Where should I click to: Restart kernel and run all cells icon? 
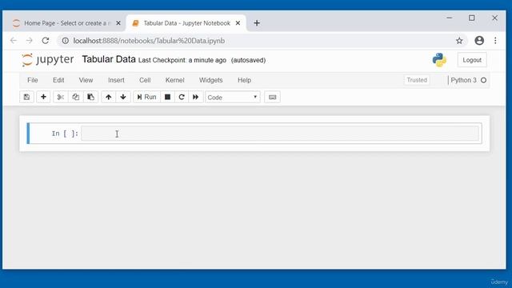[x=195, y=97]
